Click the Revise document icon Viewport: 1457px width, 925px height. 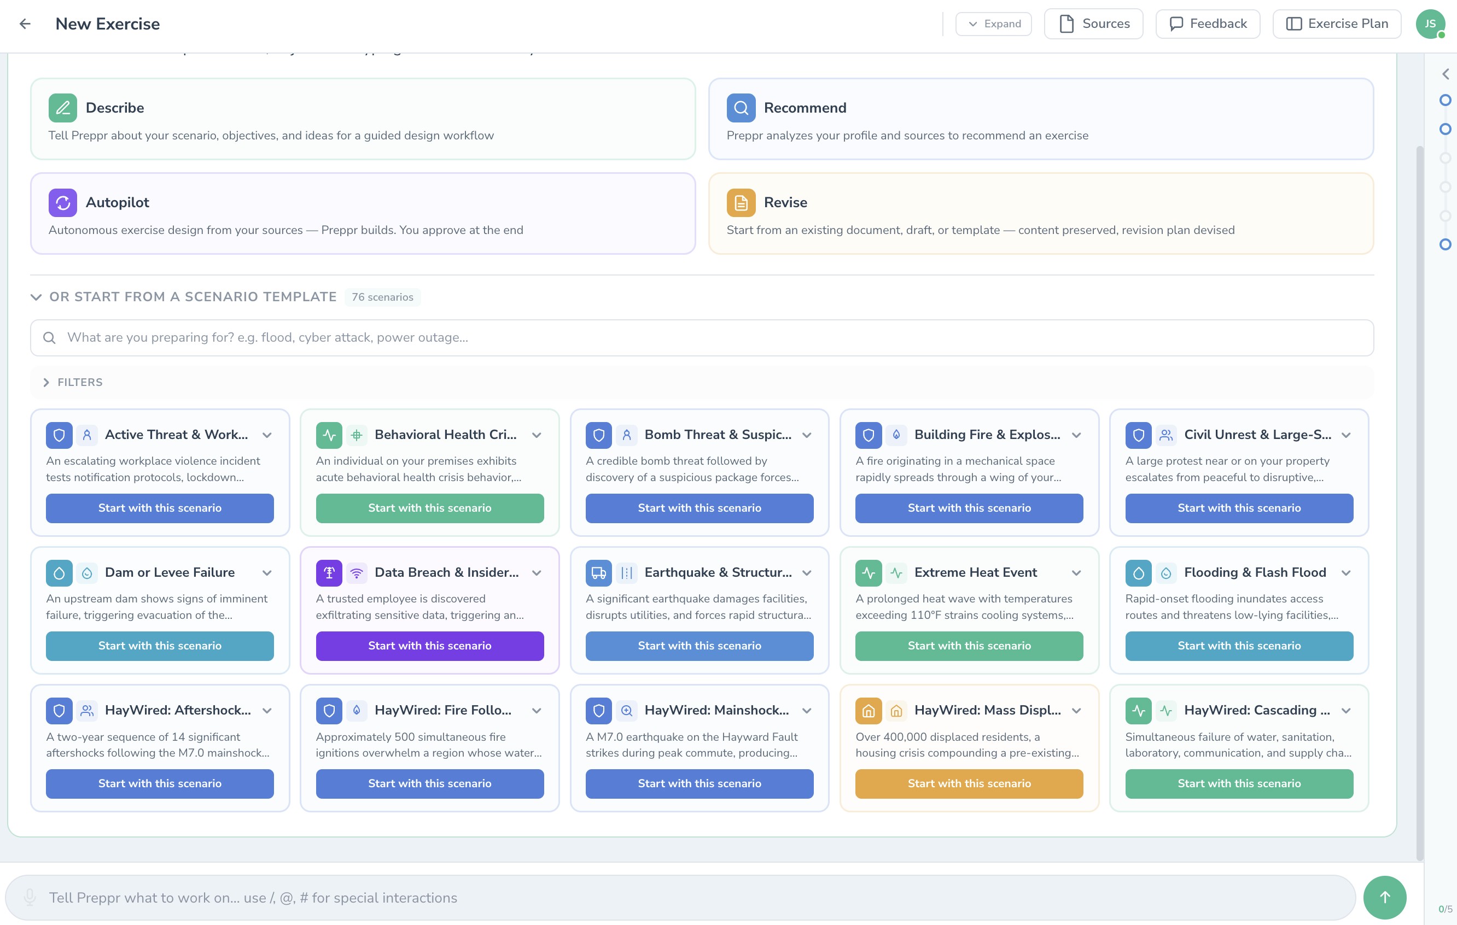[x=741, y=203]
